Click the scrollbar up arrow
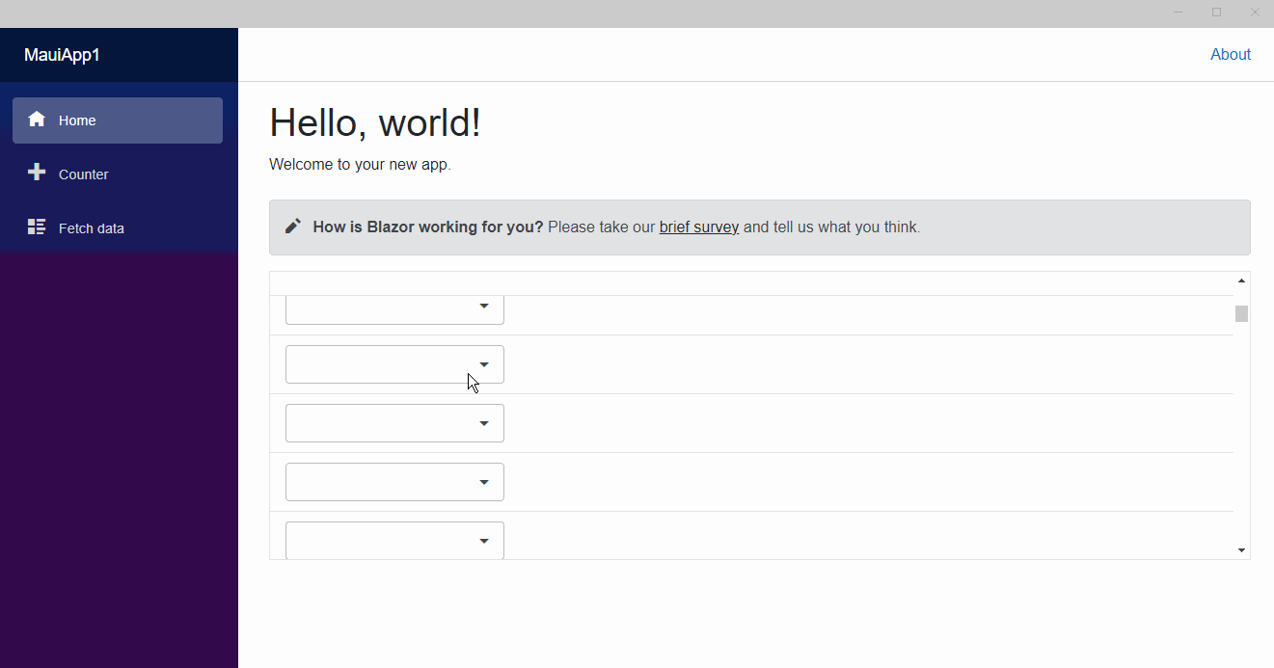Screen dimensions: 1274x668 [1241, 280]
